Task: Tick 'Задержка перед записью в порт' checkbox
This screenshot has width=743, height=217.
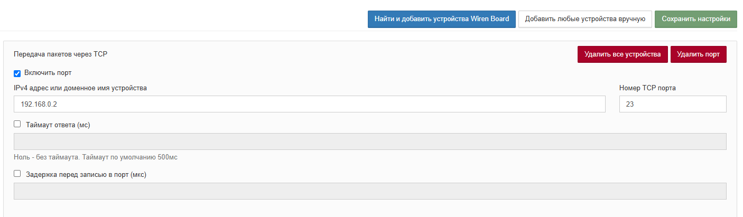Action: point(17,173)
